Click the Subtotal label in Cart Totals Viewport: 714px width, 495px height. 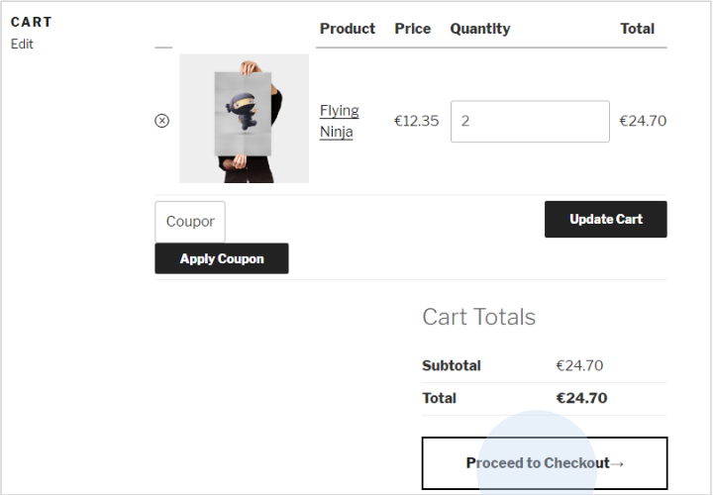[x=451, y=365]
